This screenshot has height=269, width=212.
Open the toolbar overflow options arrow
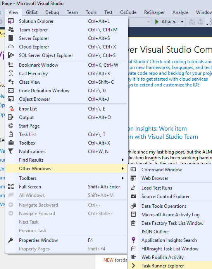tap(207, 23)
